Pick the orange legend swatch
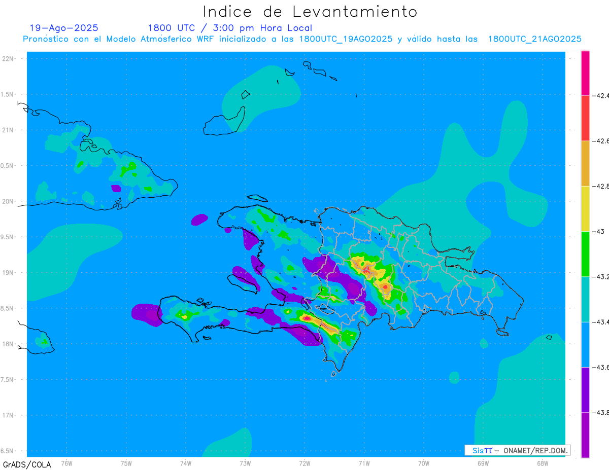Viewport: 609px width, 470px height. (585, 163)
